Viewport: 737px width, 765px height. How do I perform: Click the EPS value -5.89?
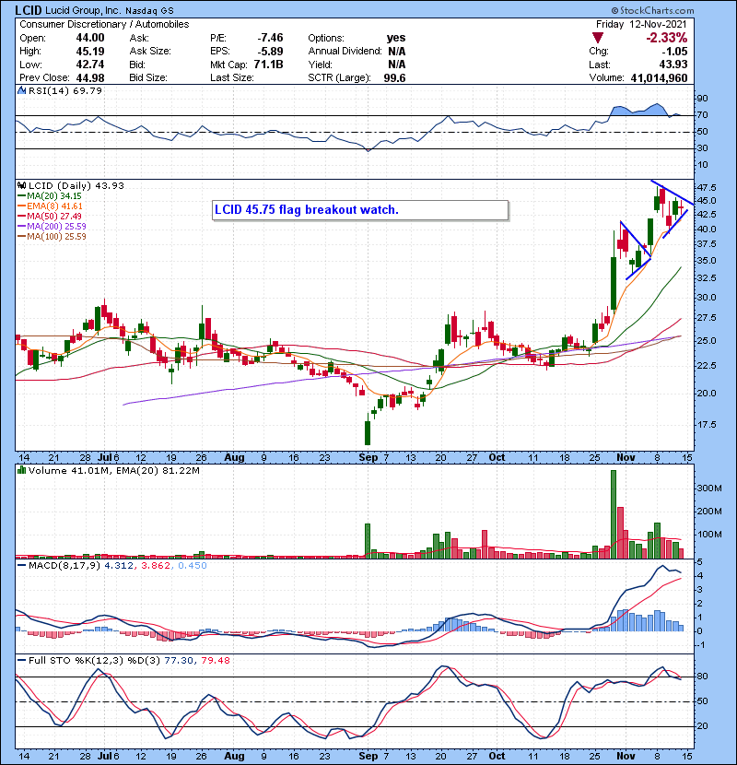point(270,52)
